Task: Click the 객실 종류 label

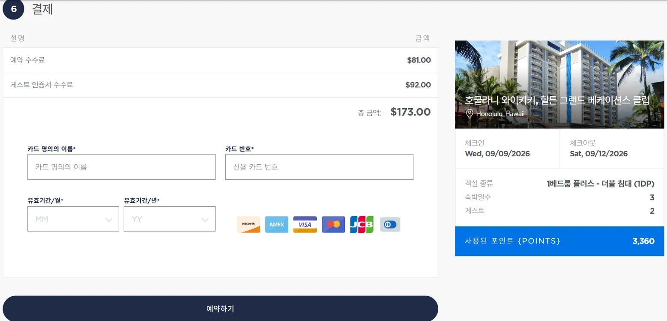Action: coord(479,184)
